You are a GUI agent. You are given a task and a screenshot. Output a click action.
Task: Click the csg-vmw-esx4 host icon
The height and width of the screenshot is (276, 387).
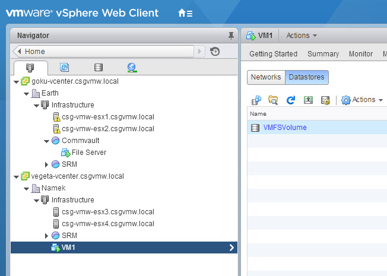56,224
